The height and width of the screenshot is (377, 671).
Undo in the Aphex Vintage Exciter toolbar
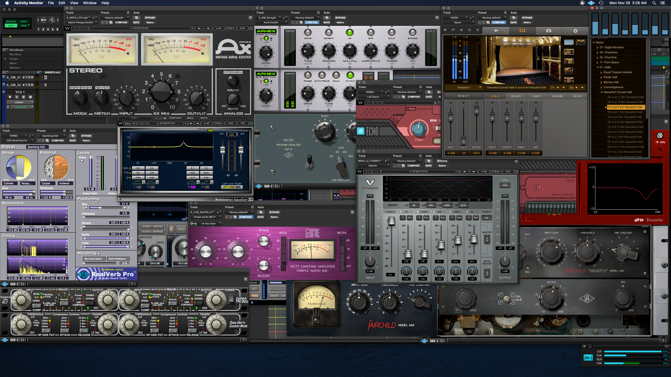(x=75, y=28)
